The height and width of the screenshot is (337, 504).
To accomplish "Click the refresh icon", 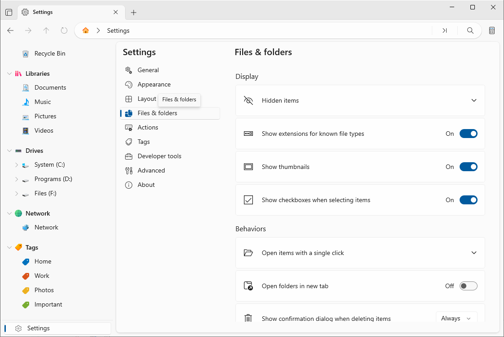I will click(64, 30).
